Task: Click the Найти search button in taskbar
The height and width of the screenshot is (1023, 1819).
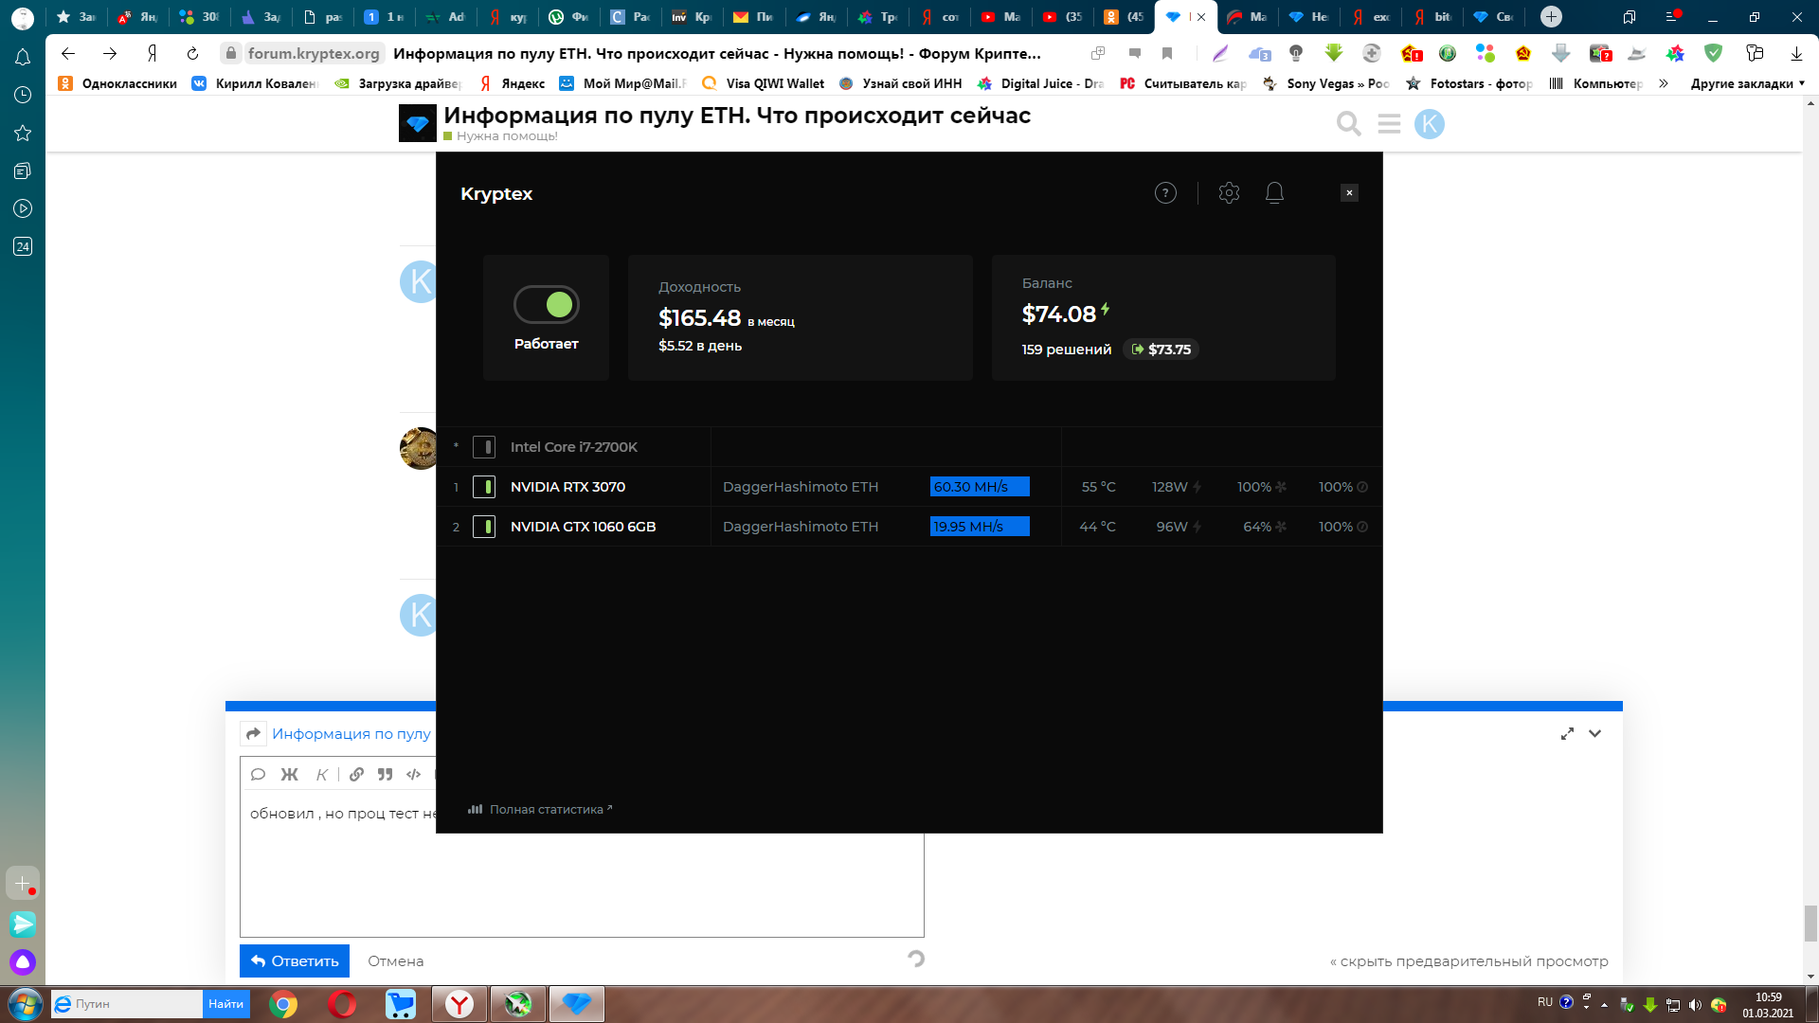Action: click(x=225, y=1004)
